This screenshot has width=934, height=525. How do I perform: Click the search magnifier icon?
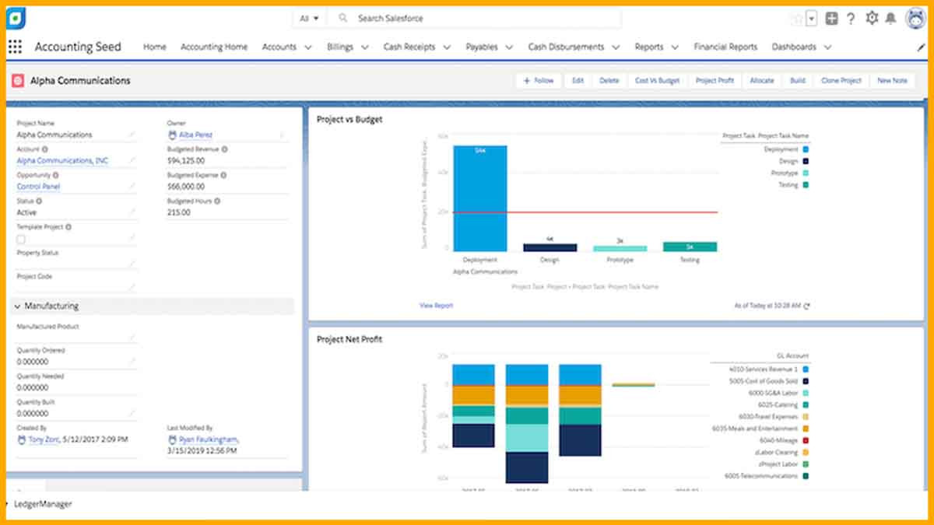pyautogui.click(x=343, y=18)
